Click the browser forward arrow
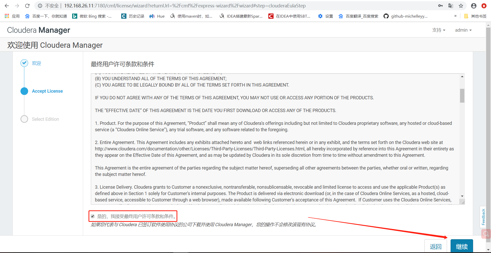The image size is (491, 253). click(x=17, y=6)
